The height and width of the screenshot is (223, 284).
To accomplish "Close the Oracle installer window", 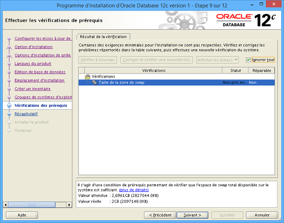I will pos(274,4).
